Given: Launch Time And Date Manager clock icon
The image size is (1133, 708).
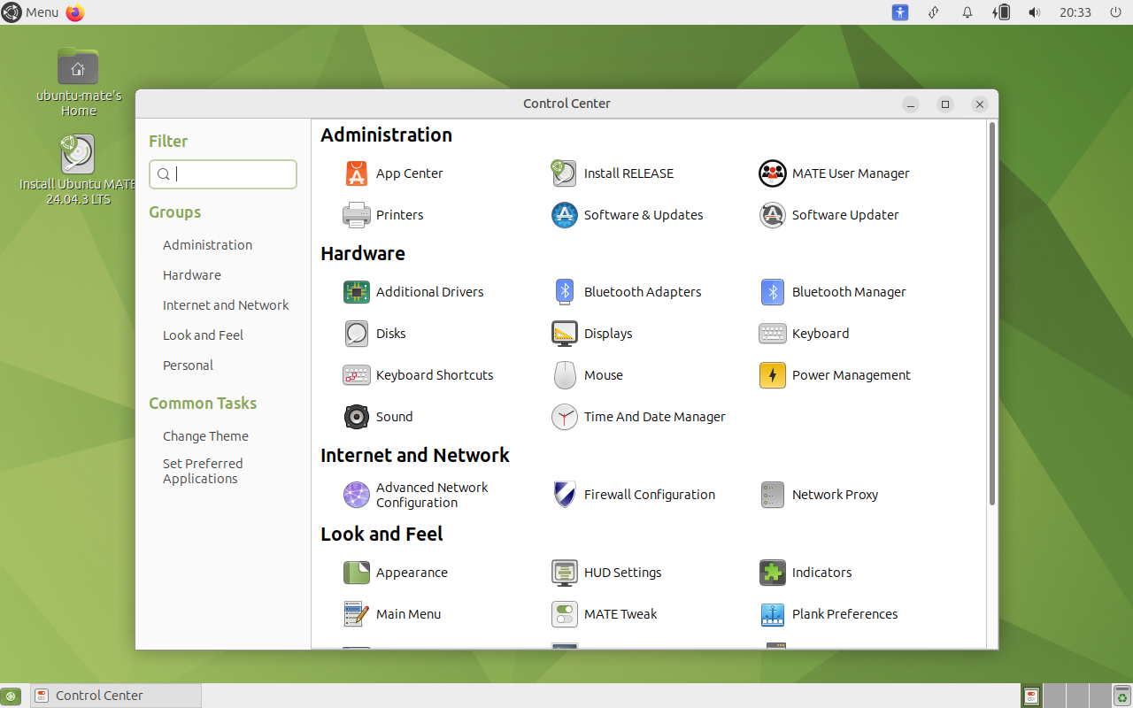Looking at the screenshot, I should point(564,417).
